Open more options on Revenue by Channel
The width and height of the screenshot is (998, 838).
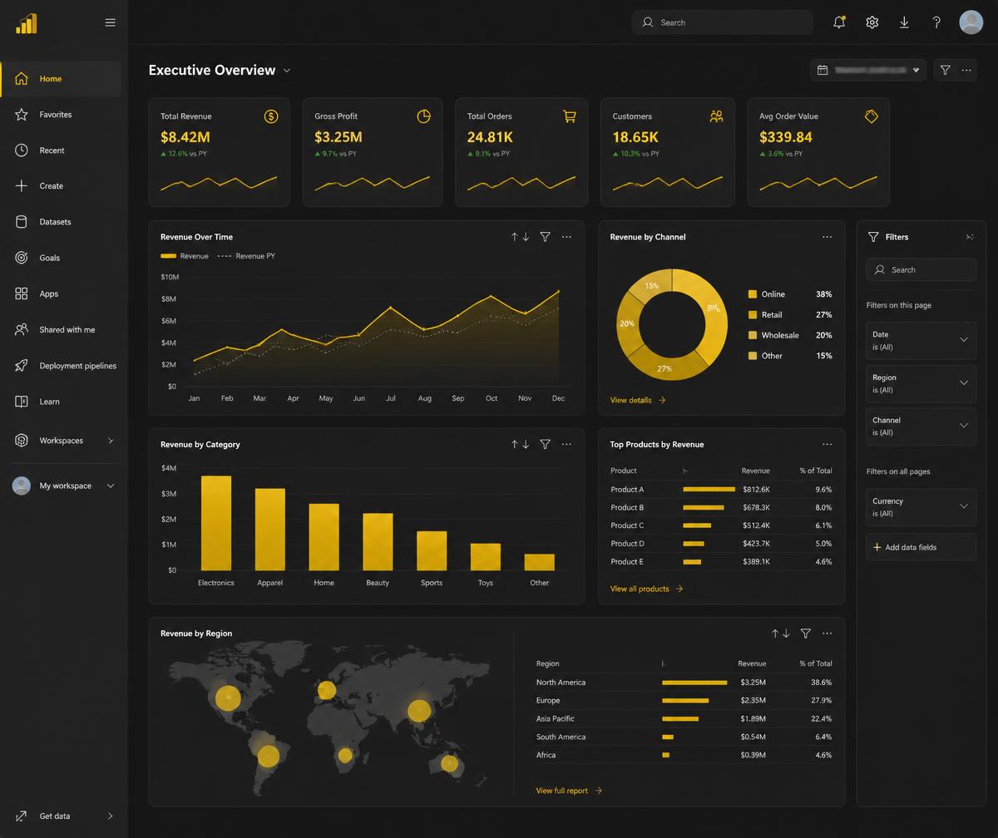[x=827, y=237]
